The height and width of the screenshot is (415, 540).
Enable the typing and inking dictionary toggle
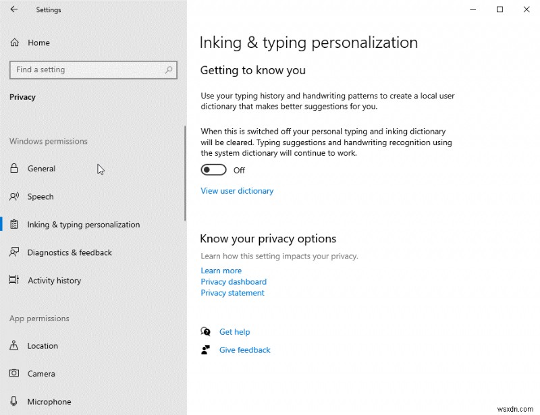pyautogui.click(x=213, y=169)
